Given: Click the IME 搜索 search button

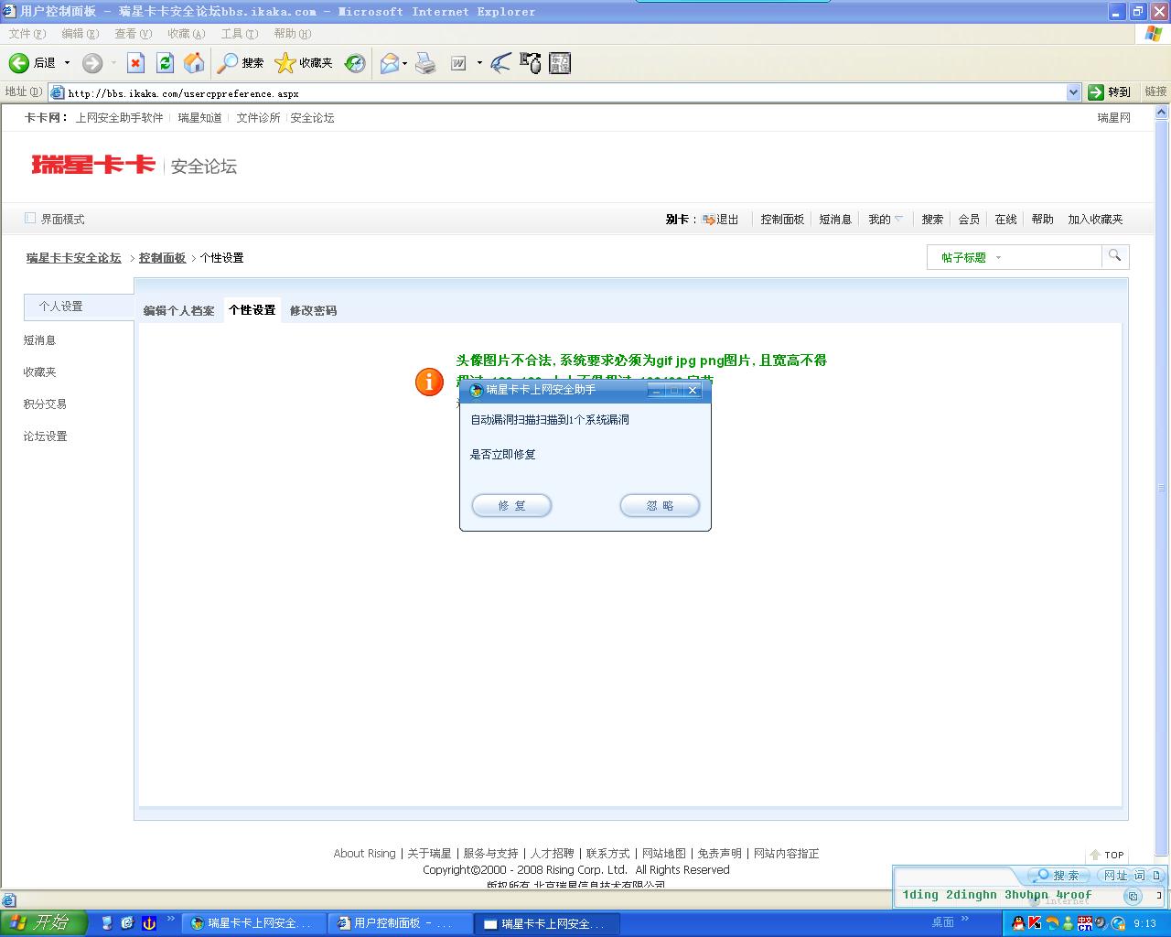Looking at the screenshot, I should pyautogui.click(x=1058, y=876).
